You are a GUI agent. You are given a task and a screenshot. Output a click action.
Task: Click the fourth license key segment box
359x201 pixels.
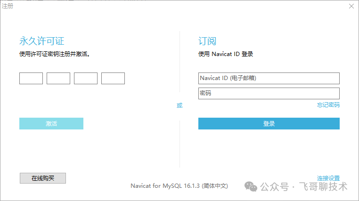click(x=113, y=79)
